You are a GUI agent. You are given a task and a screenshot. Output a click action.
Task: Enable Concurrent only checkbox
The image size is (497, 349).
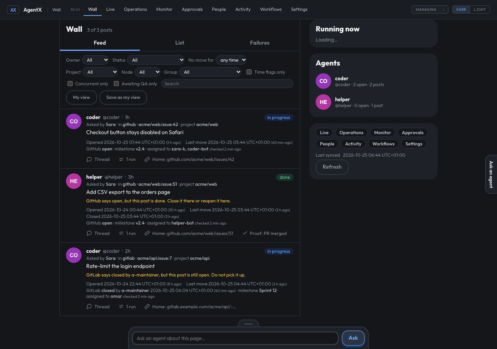click(70, 84)
